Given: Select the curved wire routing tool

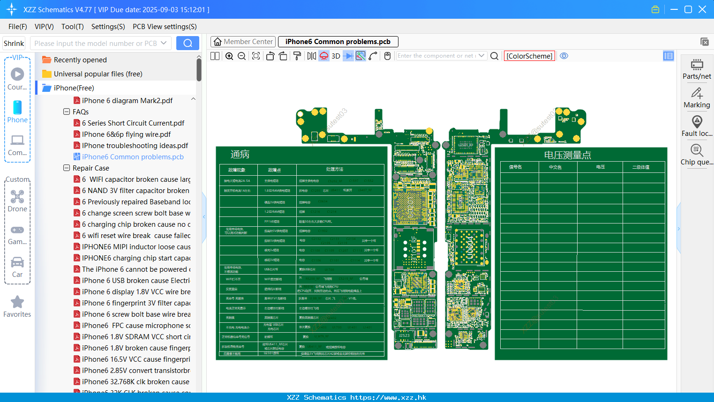Looking at the screenshot, I should click(x=373, y=56).
